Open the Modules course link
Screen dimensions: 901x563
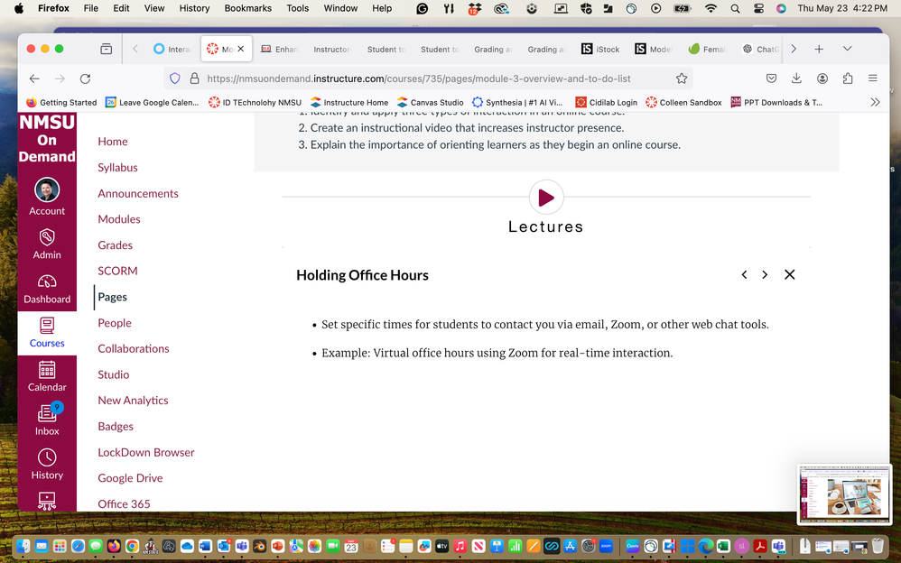point(119,219)
